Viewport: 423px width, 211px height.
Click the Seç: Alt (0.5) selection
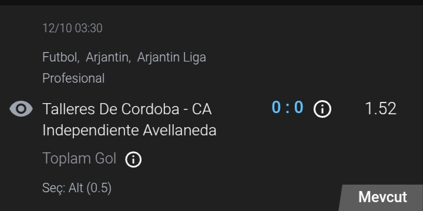pos(77,188)
